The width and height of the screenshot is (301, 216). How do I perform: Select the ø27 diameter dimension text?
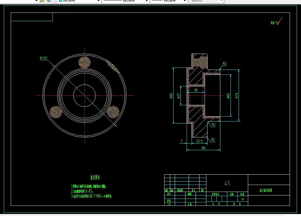[x=179, y=95]
